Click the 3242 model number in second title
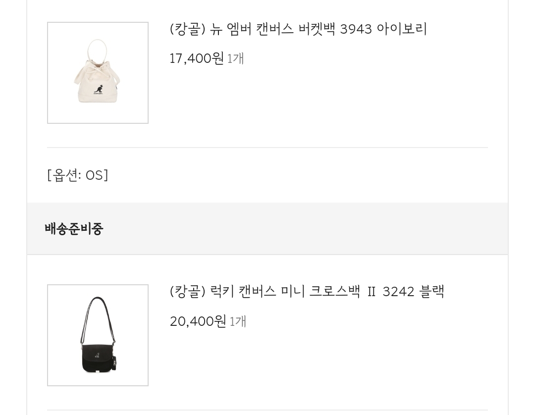535x415 pixels. (x=398, y=292)
